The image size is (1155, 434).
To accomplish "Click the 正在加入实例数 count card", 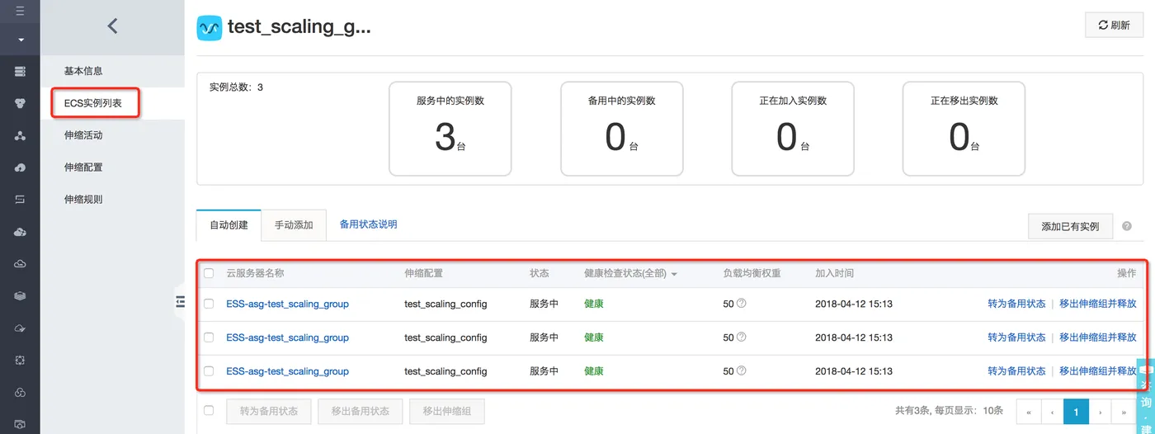I will [x=793, y=128].
